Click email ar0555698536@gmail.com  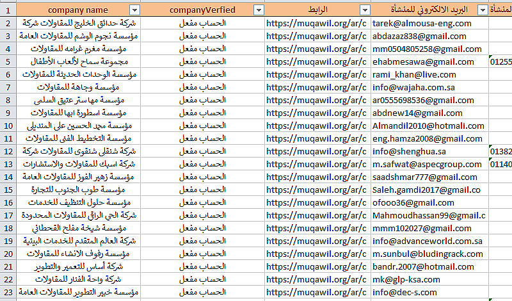coord(423,100)
